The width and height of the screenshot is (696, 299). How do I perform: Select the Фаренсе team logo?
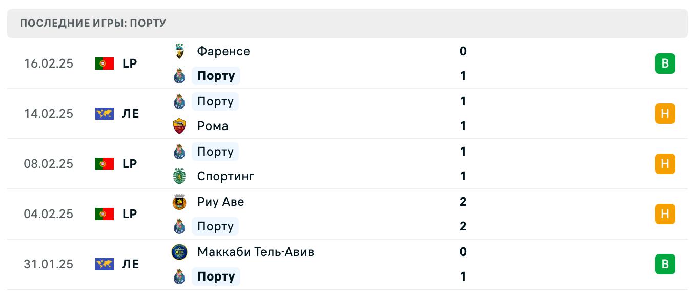click(179, 51)
